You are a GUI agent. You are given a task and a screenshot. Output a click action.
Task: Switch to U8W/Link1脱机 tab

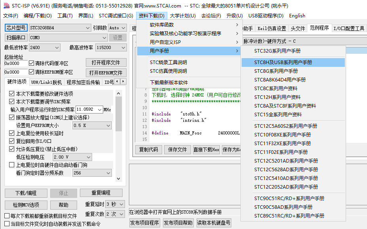click(x=46, y=82)
